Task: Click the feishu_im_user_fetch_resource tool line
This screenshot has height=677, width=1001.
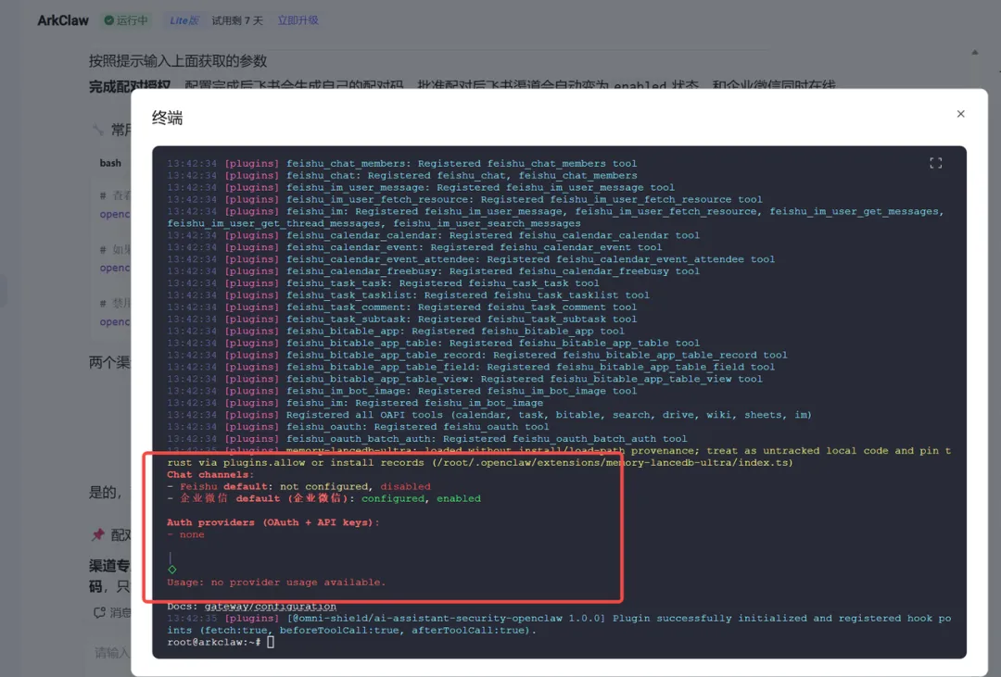Action: tap(464, 199)
